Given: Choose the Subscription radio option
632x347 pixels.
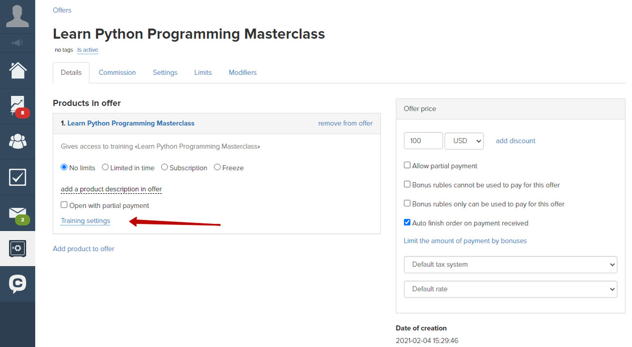Looking at the screenshot, I should (x=164, y=167).
